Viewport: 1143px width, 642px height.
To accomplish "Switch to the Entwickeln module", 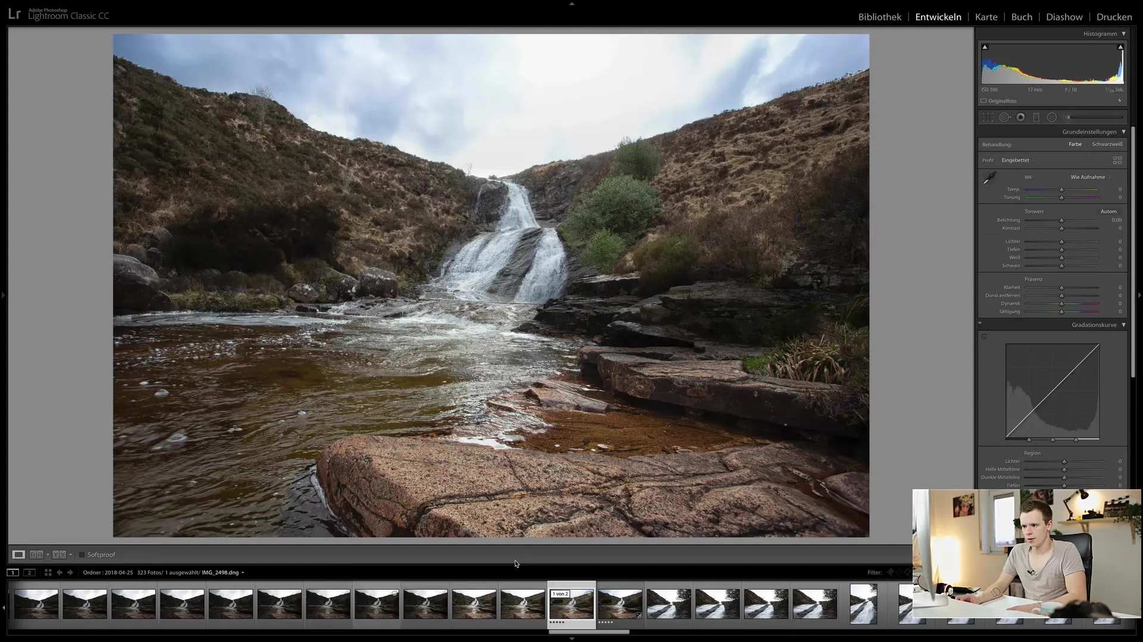I will pos(938,17).
